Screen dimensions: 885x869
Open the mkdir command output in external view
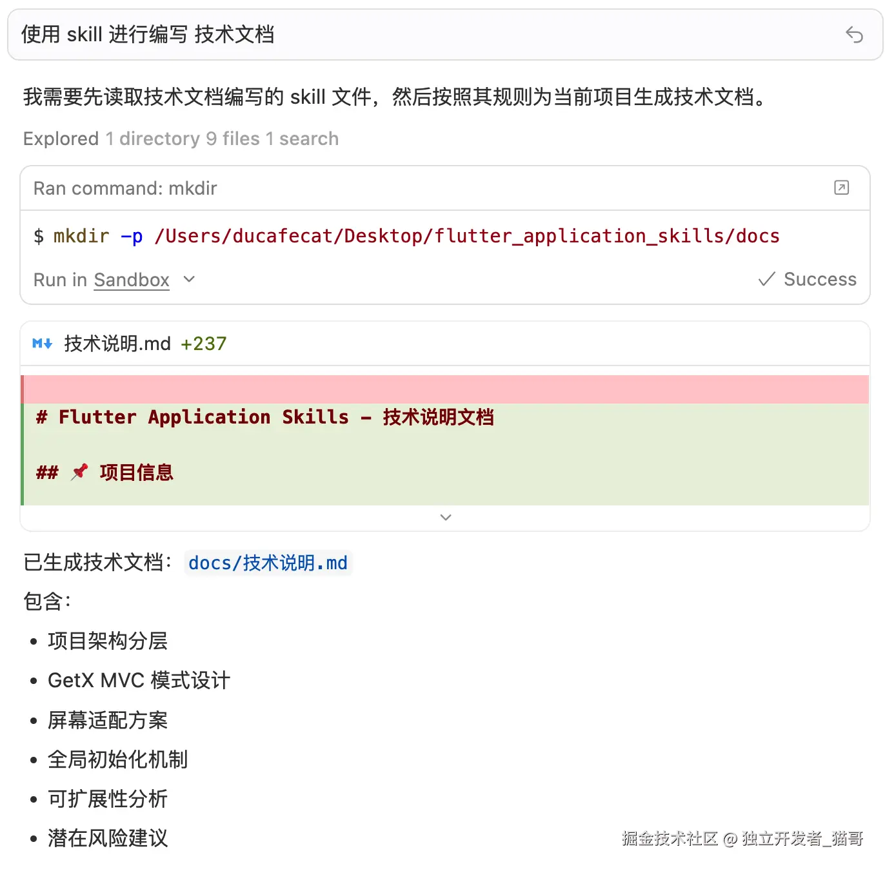coord(840,188)
